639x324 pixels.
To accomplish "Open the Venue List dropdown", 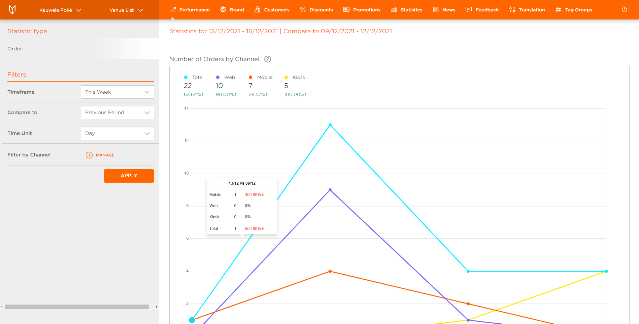I will 127,10.
